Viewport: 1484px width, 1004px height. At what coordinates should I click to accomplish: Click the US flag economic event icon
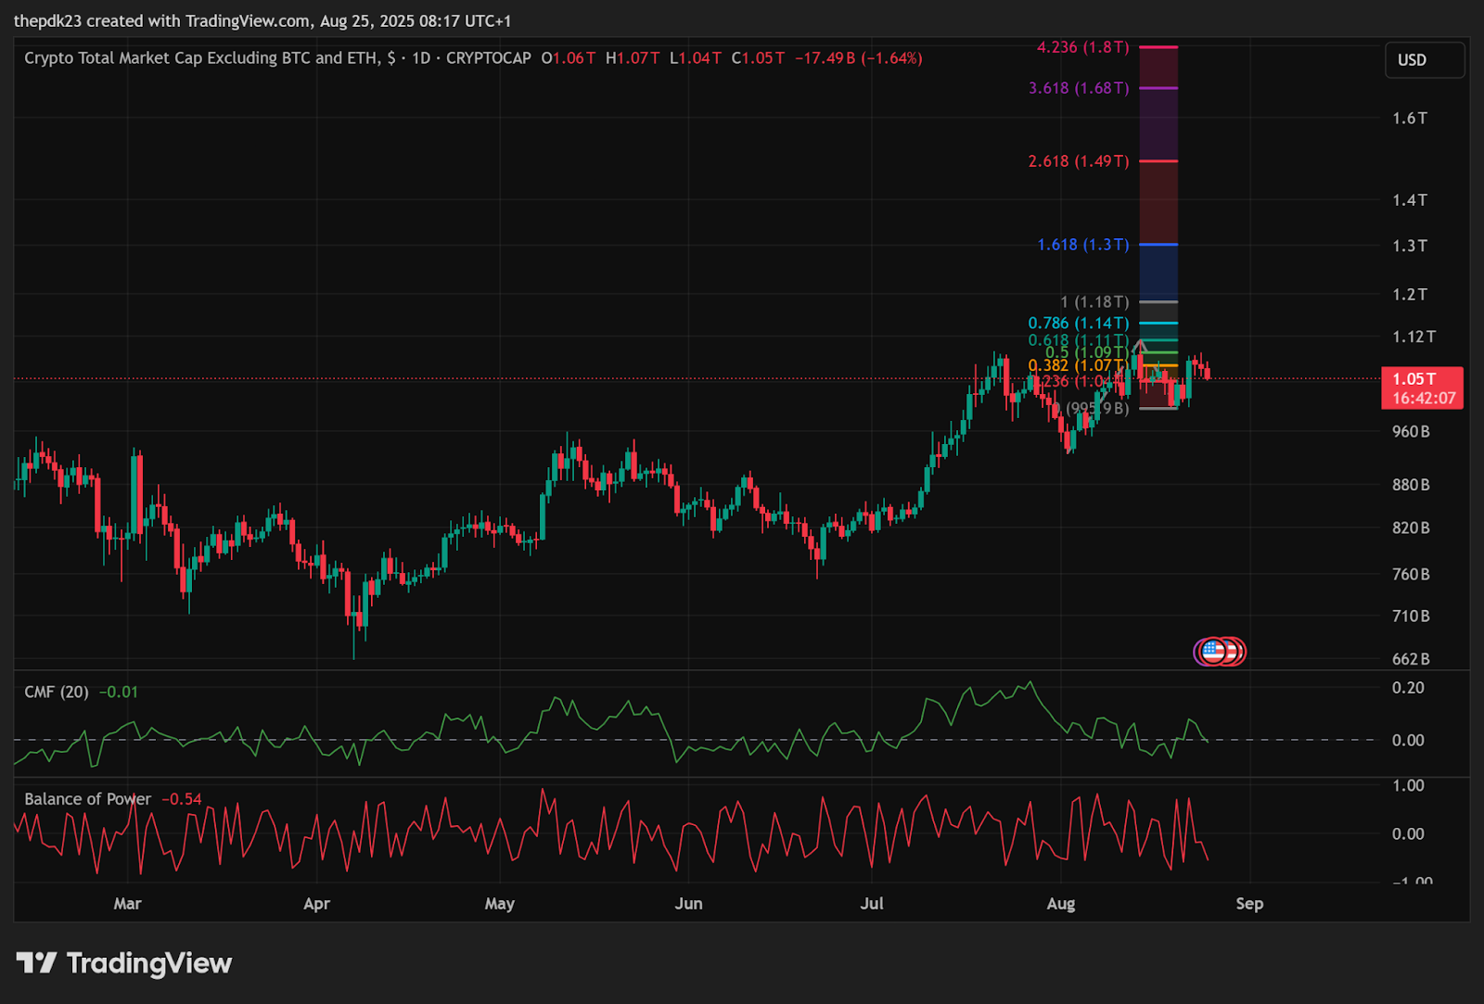point(1213,652)
